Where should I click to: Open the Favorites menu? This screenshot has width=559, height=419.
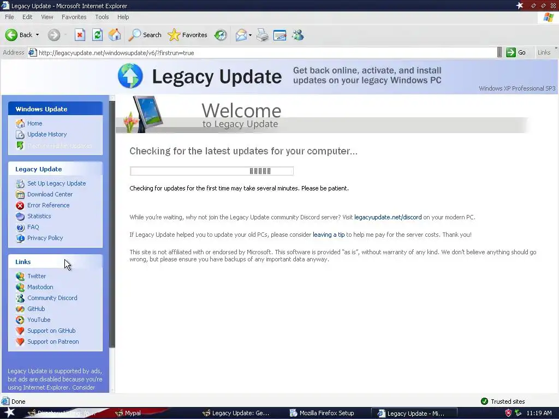(x=74, y=17)
